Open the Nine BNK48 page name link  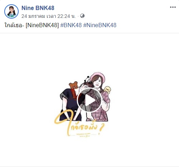[x=38, y=8]
